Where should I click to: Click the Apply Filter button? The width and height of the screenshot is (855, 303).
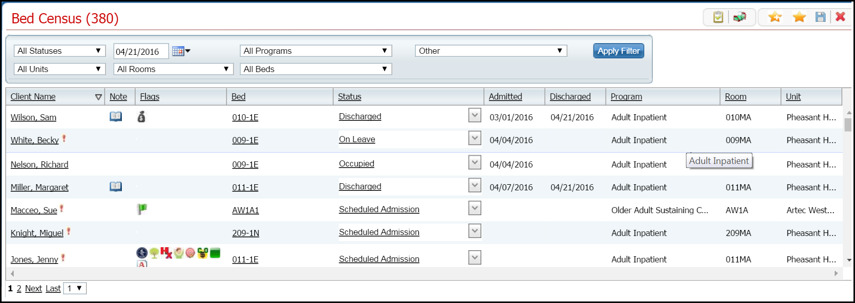point(618,51)
